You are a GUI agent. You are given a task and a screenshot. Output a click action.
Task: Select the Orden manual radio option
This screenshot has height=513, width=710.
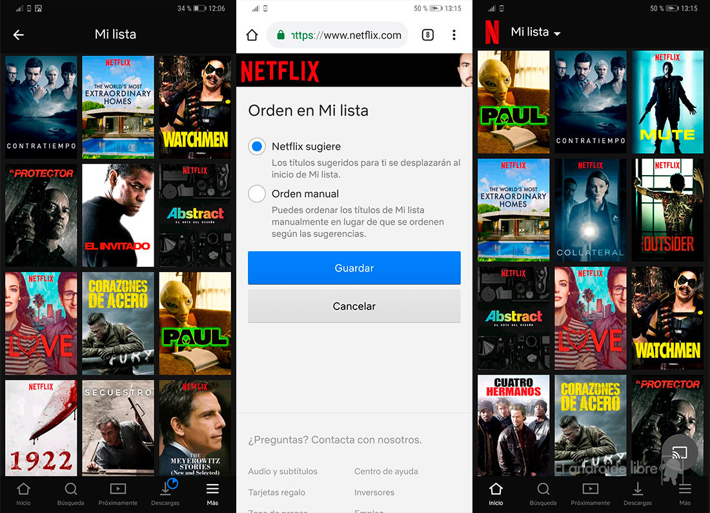click(x=257, y=194)
